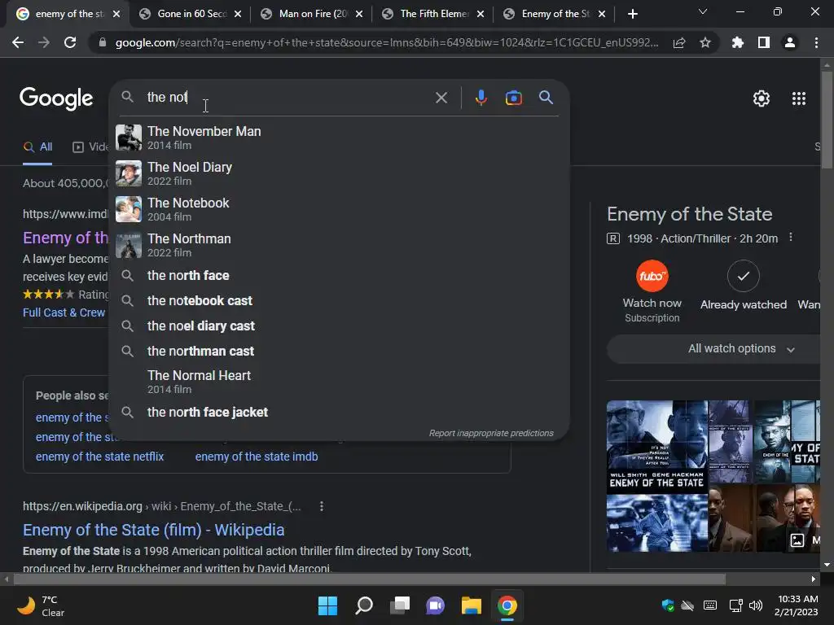Screen dimensions: 834x625
Task: Click the blue magnifier search button
Action: (x=546, y=98)
